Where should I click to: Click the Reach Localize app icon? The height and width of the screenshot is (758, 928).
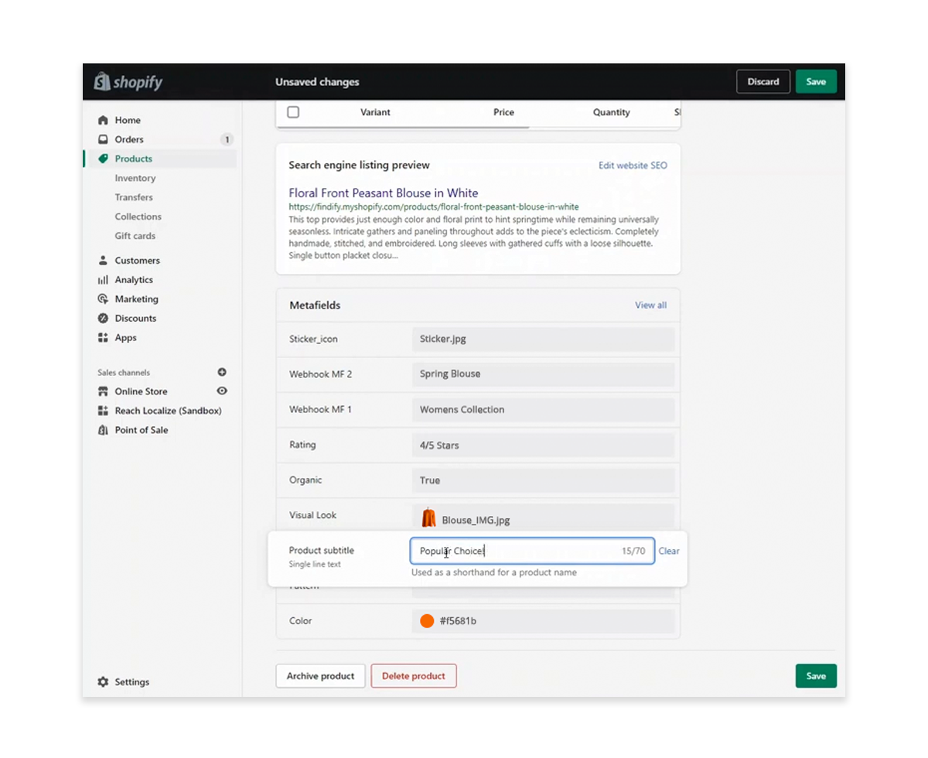(103, 411)
